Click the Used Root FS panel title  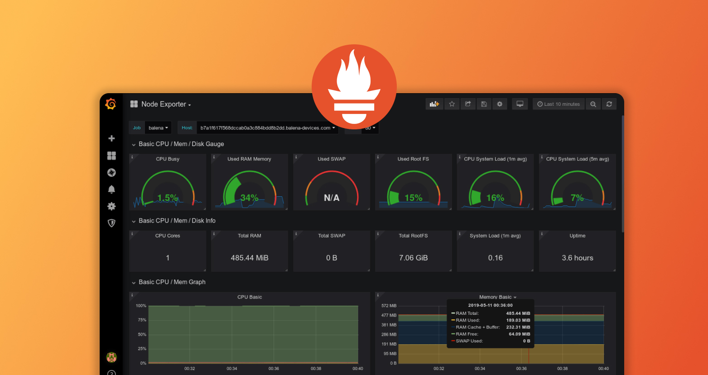[413, 159]
